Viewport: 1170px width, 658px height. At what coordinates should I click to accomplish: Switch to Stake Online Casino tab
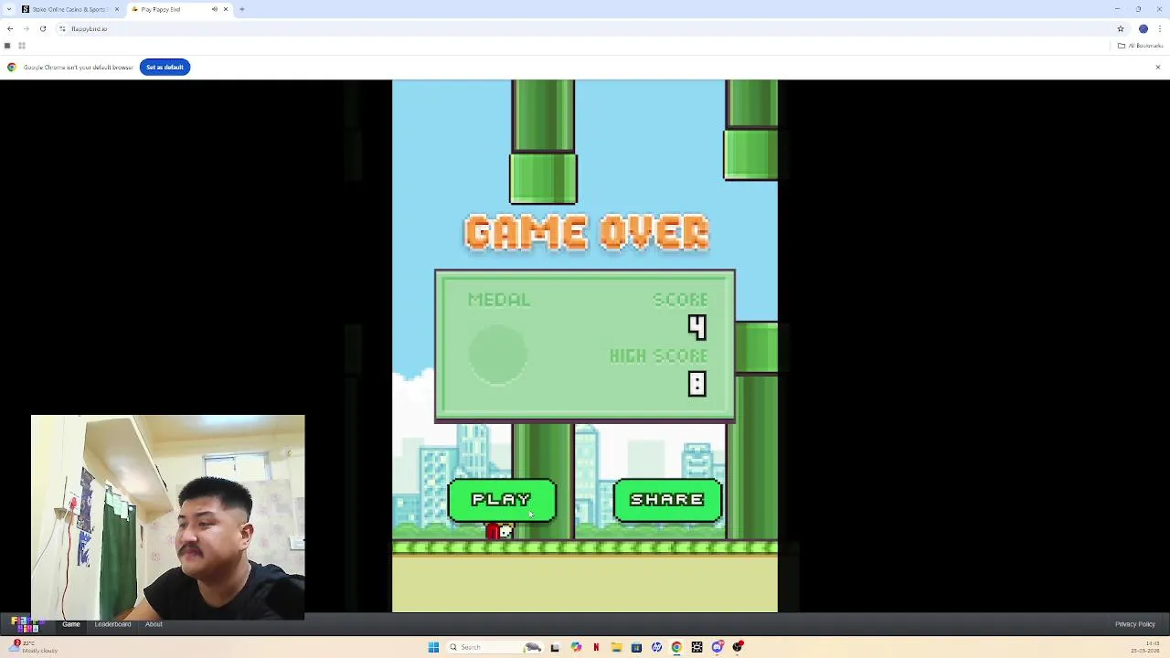[69, 9]
